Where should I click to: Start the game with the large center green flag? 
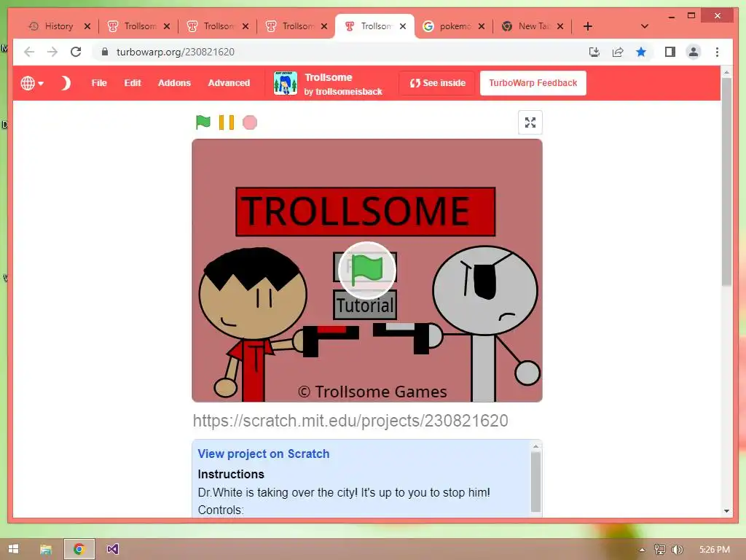(x=367, y=270)
